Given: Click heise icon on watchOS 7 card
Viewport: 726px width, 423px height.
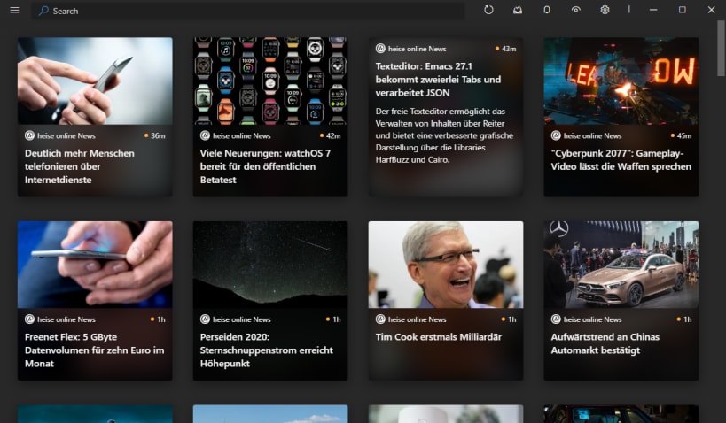Looking at the screenshot, I should click(x=205, y=135).
